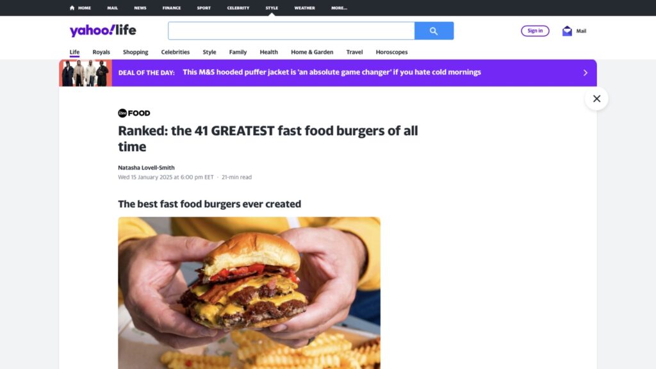Click the Love Food publisher logo
This screenshot has width=656, height=369.
pyautogui.click(x=134, y=113)
